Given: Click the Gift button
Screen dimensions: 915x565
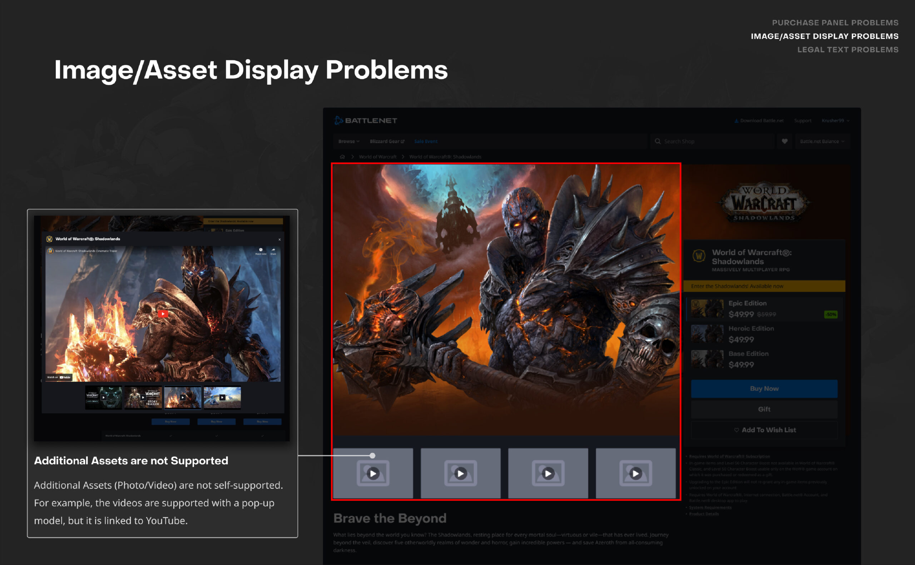Looking at the screenshot, I should (x=764, y=409).
